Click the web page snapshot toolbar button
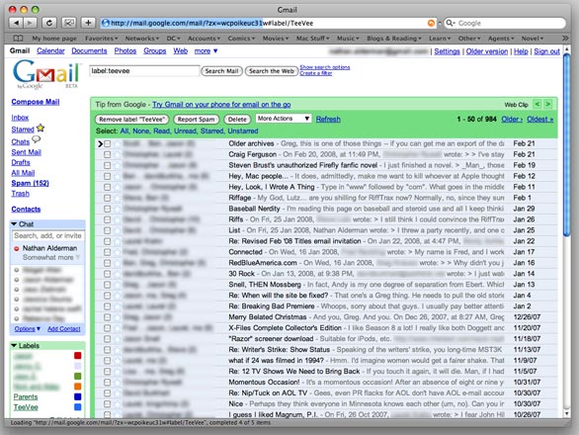This screenshot has width=579, height=435. coord(69,23)
